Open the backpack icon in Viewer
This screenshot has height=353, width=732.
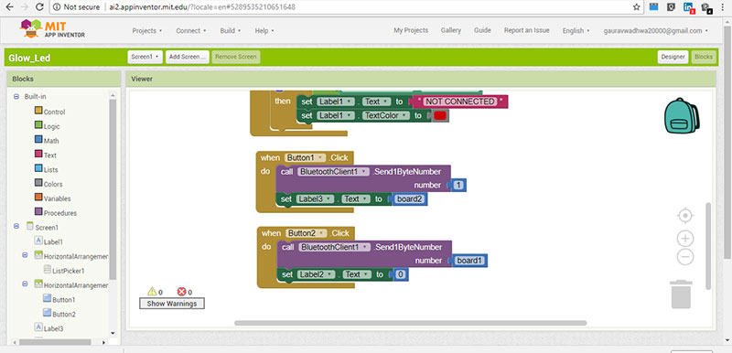[682, 115]
